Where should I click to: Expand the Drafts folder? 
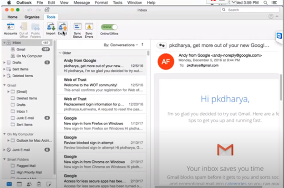click(4, 63)
